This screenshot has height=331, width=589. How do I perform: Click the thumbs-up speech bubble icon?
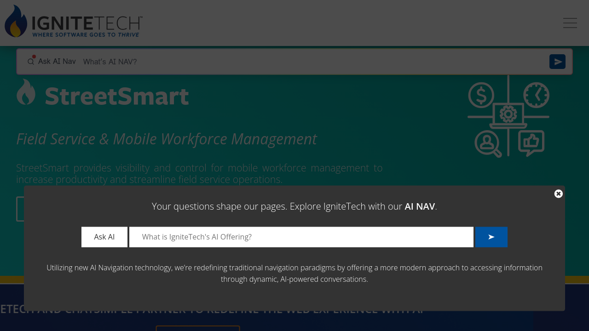pos(531,143)
